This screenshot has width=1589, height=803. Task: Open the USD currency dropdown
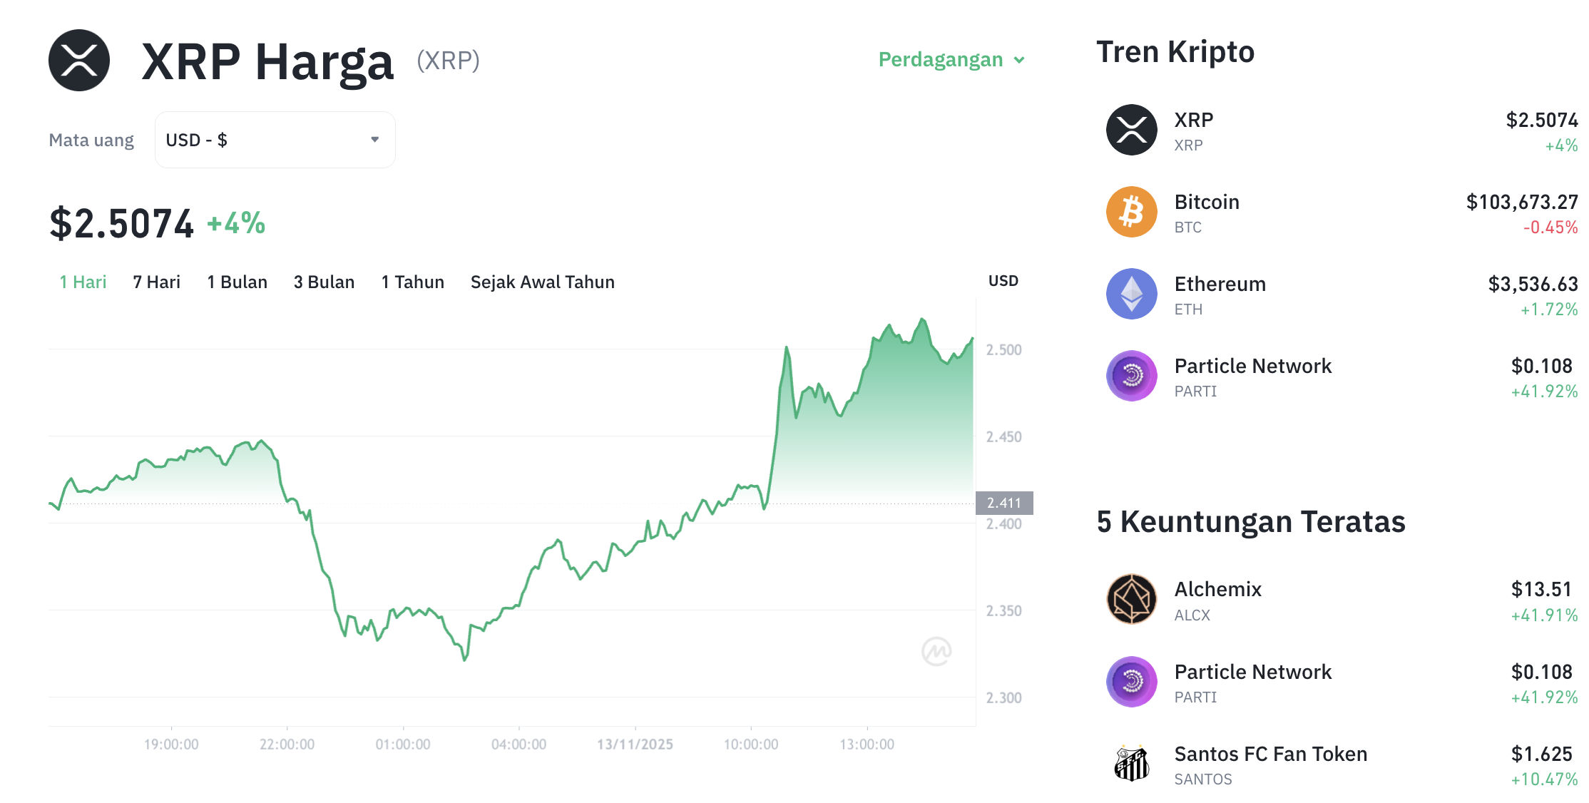pyautogui.click(x=275, y=140)
